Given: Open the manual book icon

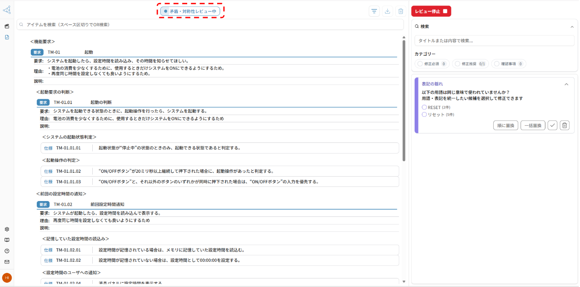Looking at the screenshot, I should click(x=7, y=240).
